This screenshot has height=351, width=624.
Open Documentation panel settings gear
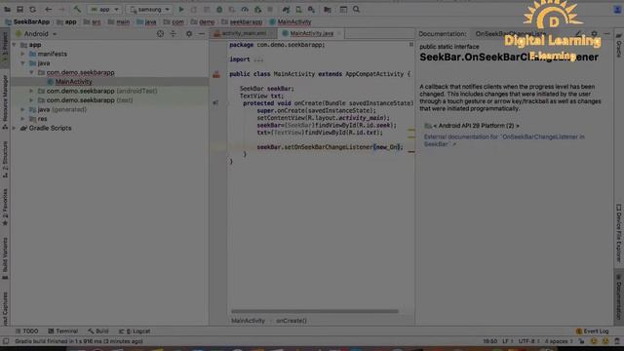coord(594,34)
